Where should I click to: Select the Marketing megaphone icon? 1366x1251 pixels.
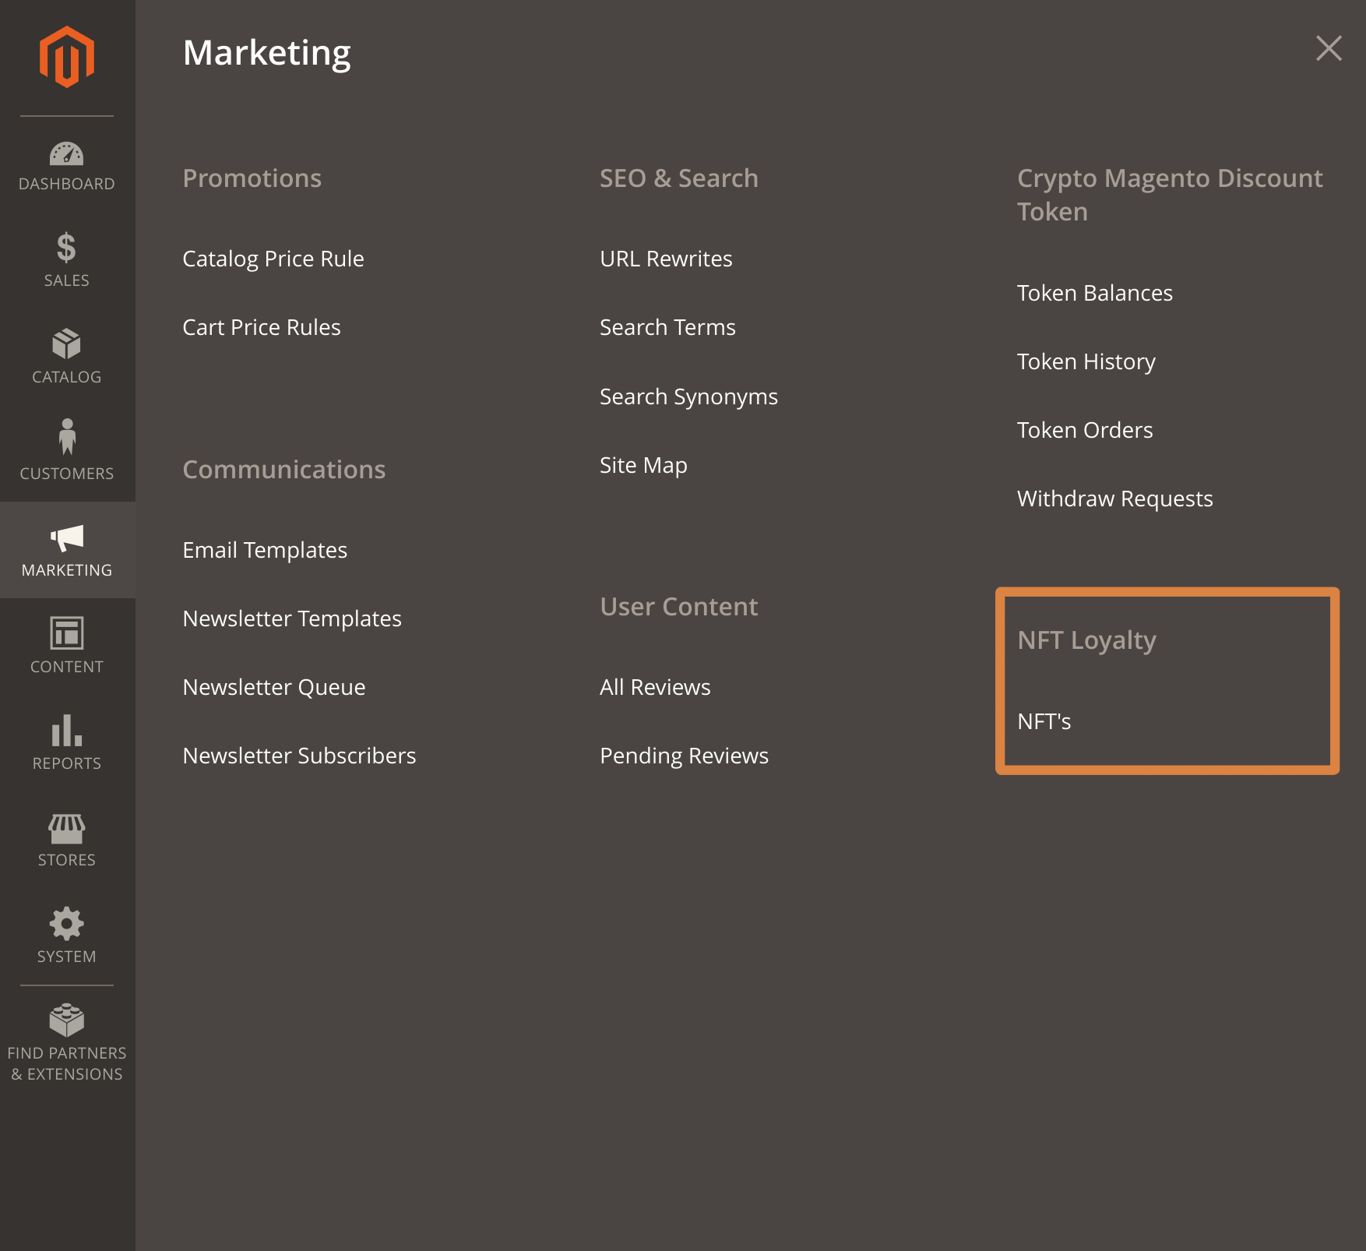pos(67,537)
